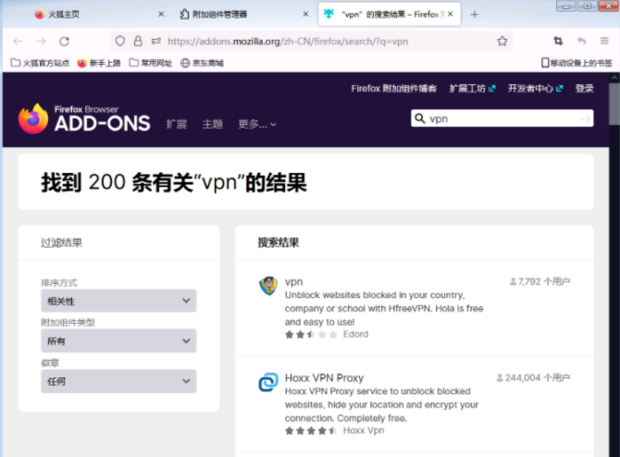Open 京东商城 bookmark
This screenshot has width=620, height=457.
coord(202,63)
